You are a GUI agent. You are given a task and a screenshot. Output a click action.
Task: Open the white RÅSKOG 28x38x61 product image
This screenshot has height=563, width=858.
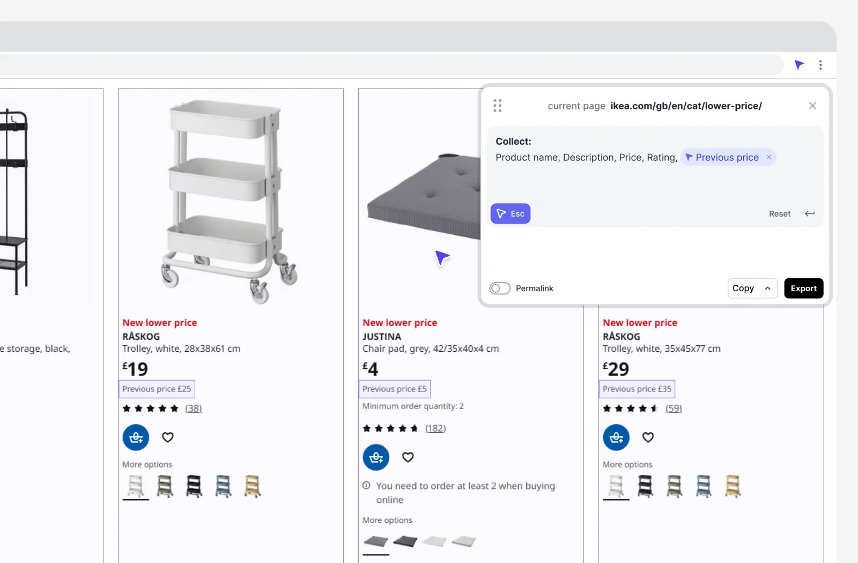click(x=231, y=201)
